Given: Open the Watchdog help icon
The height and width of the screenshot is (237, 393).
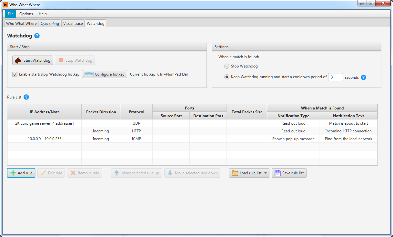Looking at the screenshot, I should point(37,36).
